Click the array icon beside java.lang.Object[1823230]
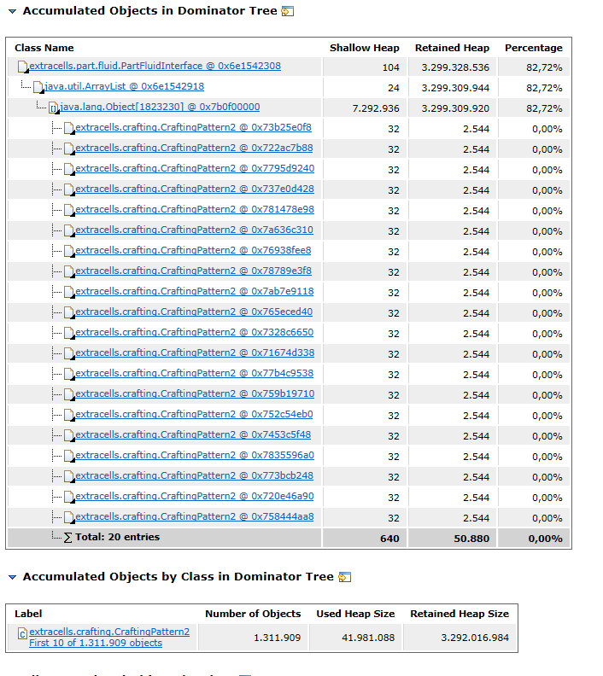 (x=54, y=108)
